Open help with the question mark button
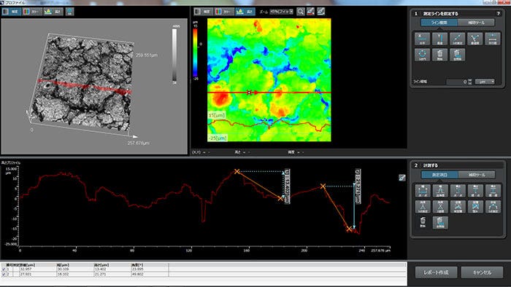The image size is (511, 287). tap(498, 13)
